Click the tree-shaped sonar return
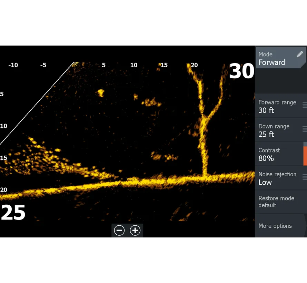Screen dimensions: 307x283 (x=205, y=119)
